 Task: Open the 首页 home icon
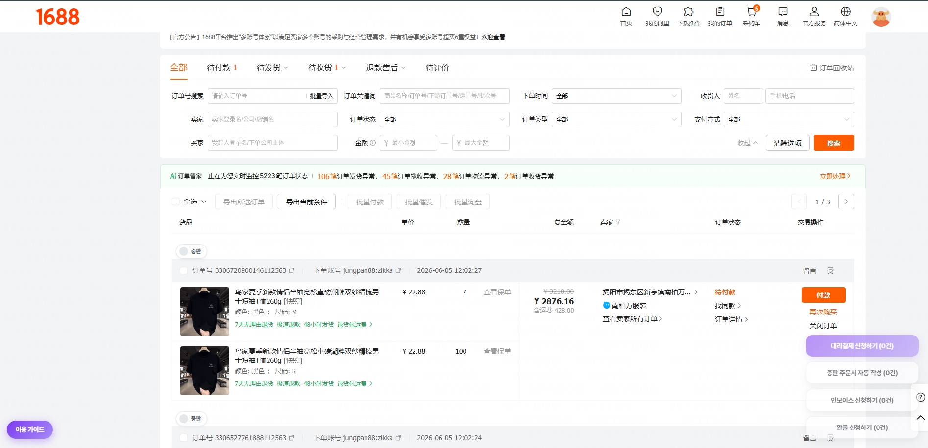click(x=626, y=12)
